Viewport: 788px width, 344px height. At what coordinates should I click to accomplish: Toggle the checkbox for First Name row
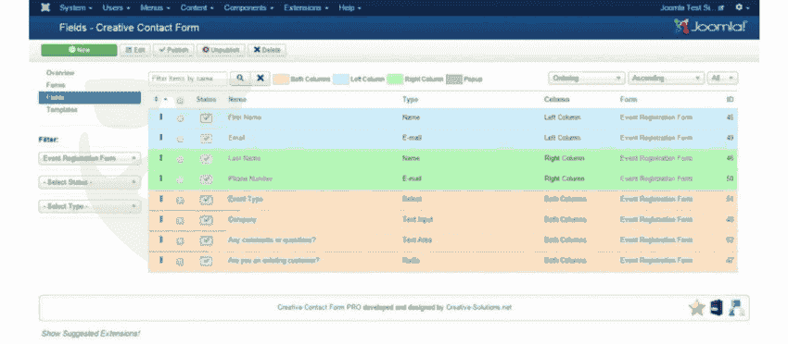click(181, 118)
